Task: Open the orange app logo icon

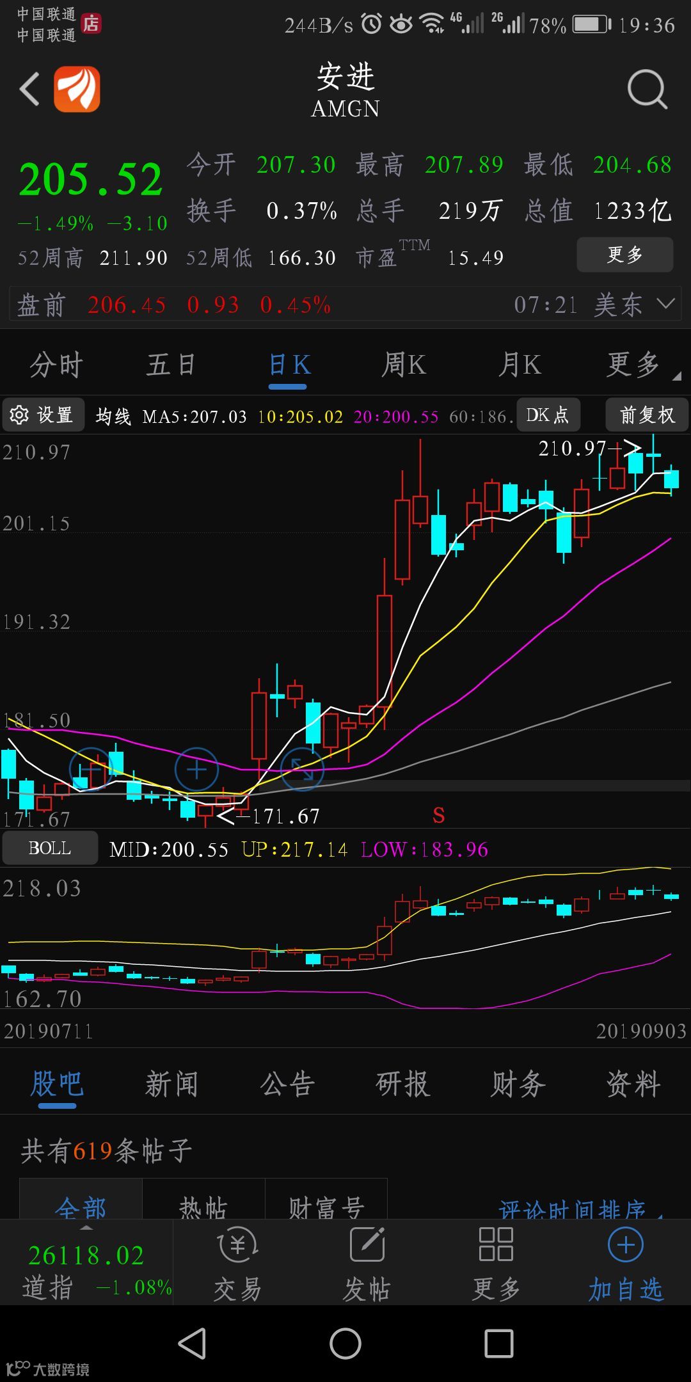Action: 77,89
